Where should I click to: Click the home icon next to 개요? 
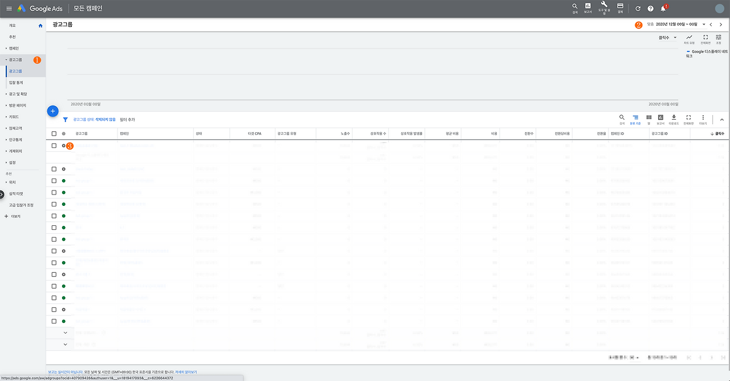(40, 26)
